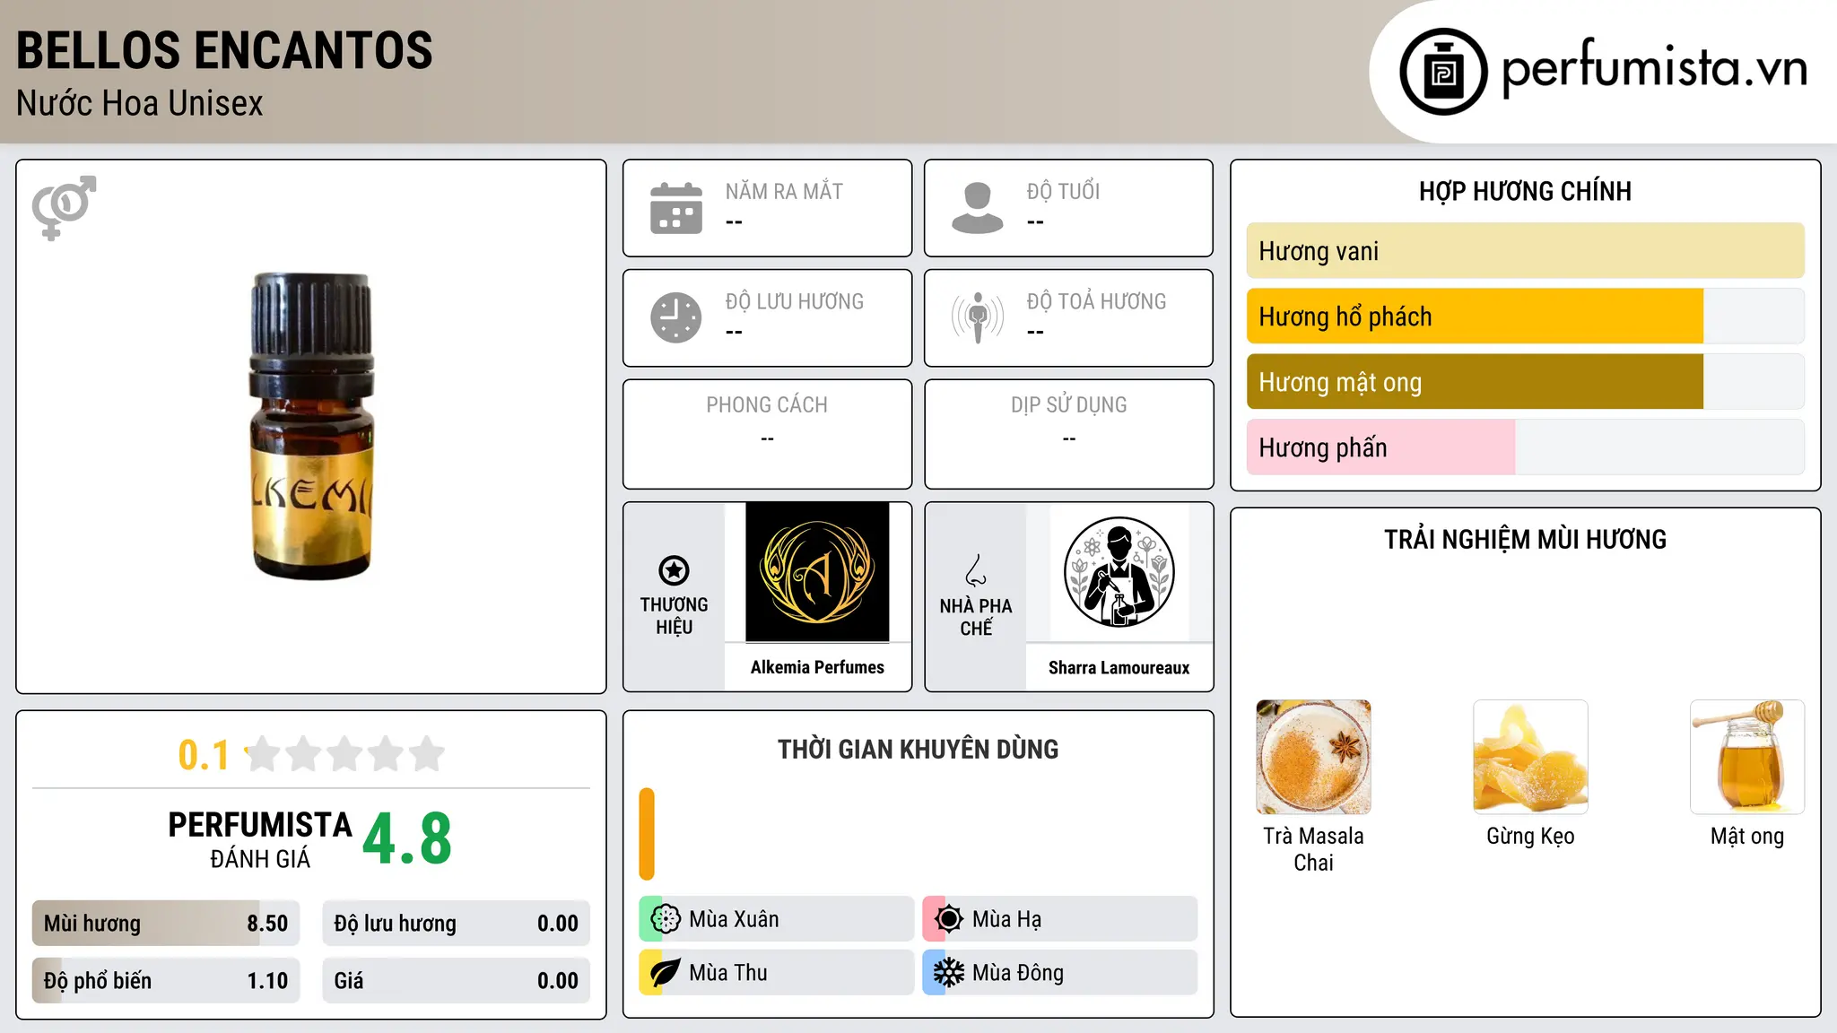
Task: Click the PERFUMISTA ĐÁNH GIÁ label
Action: [260, 839]
